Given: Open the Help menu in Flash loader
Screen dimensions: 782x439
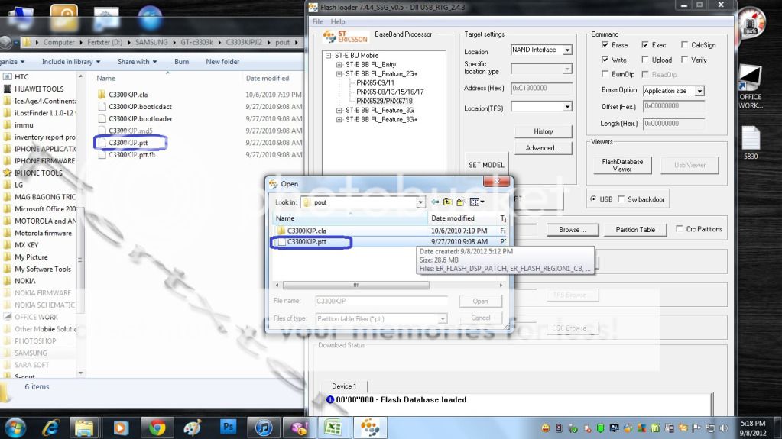Looking at the screenshot, I should [x=338, y=22].
